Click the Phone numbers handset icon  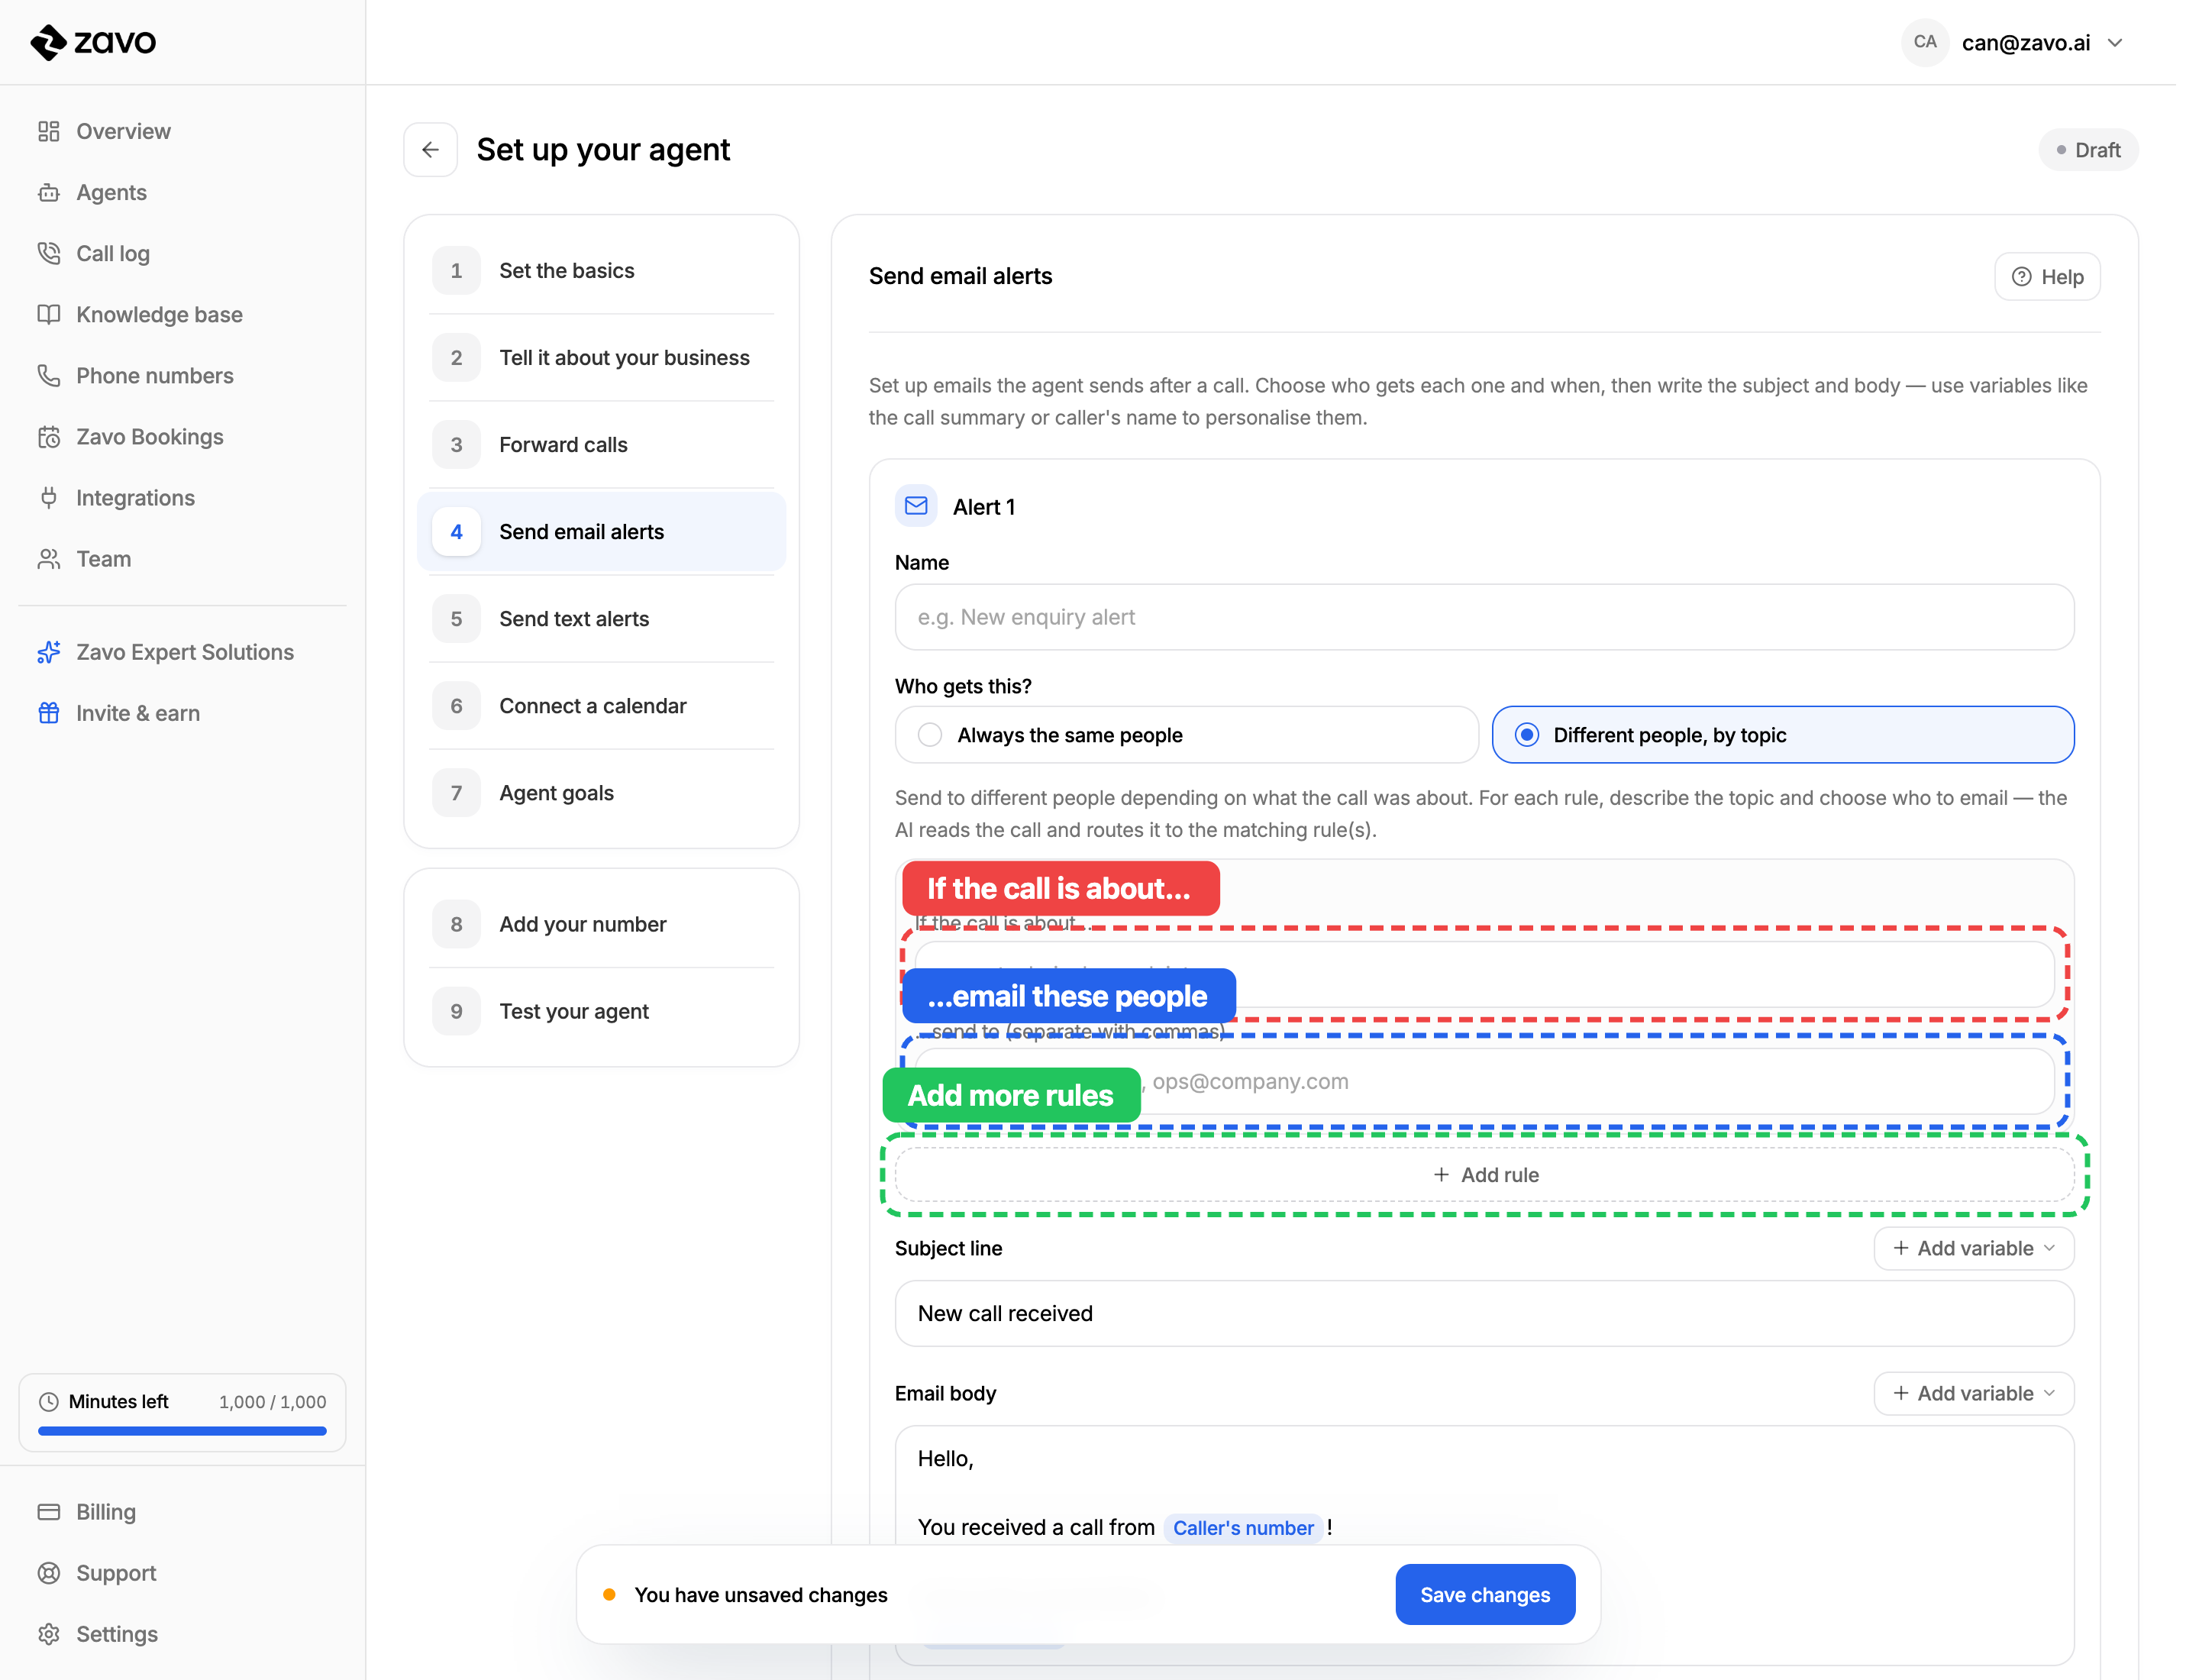tap(48, 375)
